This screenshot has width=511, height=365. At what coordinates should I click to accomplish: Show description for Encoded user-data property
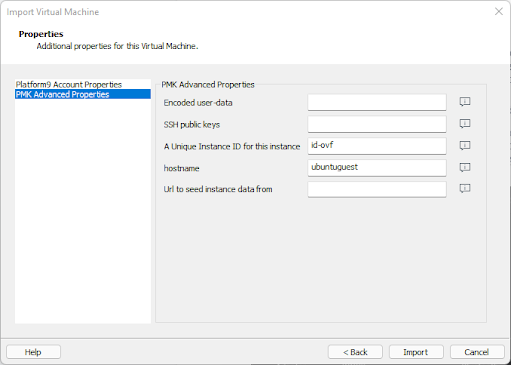tap(465, 102)
